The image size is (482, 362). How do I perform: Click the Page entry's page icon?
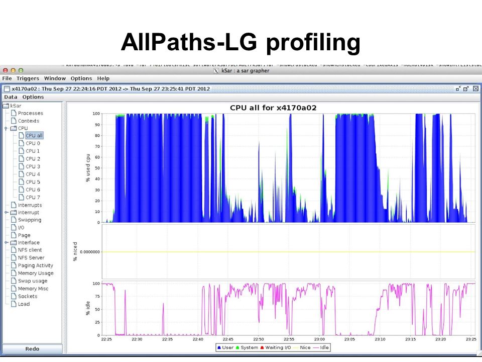[x=14, y=235]
